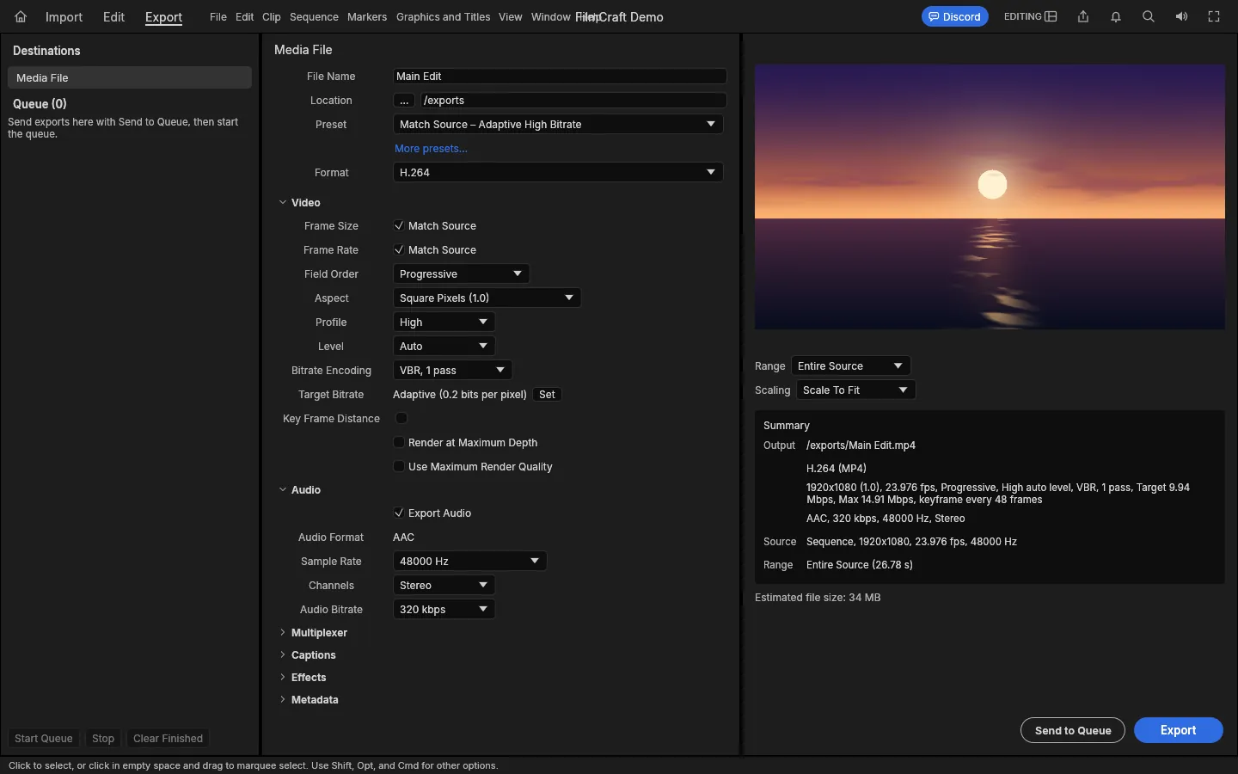Enable the Key Frame Distance checkbox
1238x774 pixels.
pyautogui.click(x=401, y=418)
